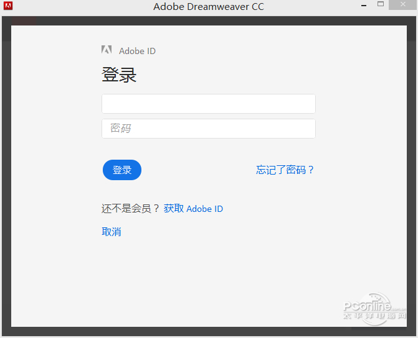Click the Adobe Dreamweaver CC title text
The image size is (418, 338).
209,7
